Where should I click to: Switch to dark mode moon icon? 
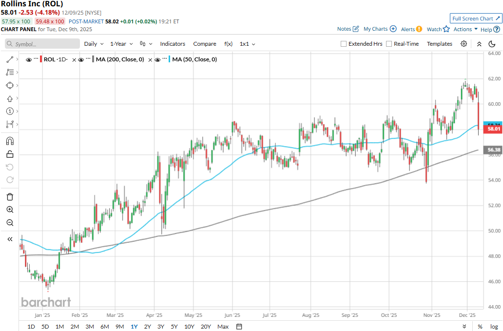(492, 44)
